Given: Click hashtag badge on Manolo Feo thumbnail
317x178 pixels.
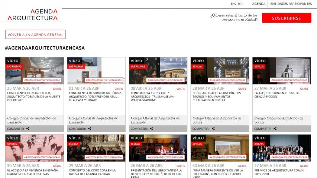Looking at the screenshot, I should (42, 80).
